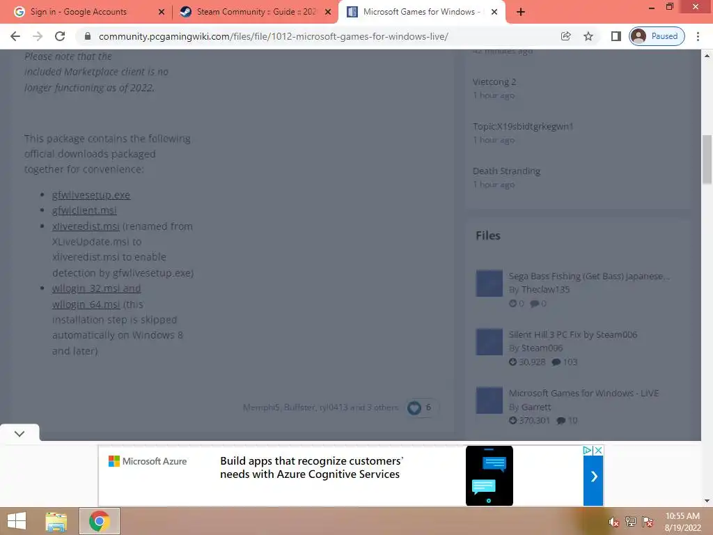Screen dimensions: 713x535
Task: Open wllogin_32.msi link
Action: coord(96,288)
